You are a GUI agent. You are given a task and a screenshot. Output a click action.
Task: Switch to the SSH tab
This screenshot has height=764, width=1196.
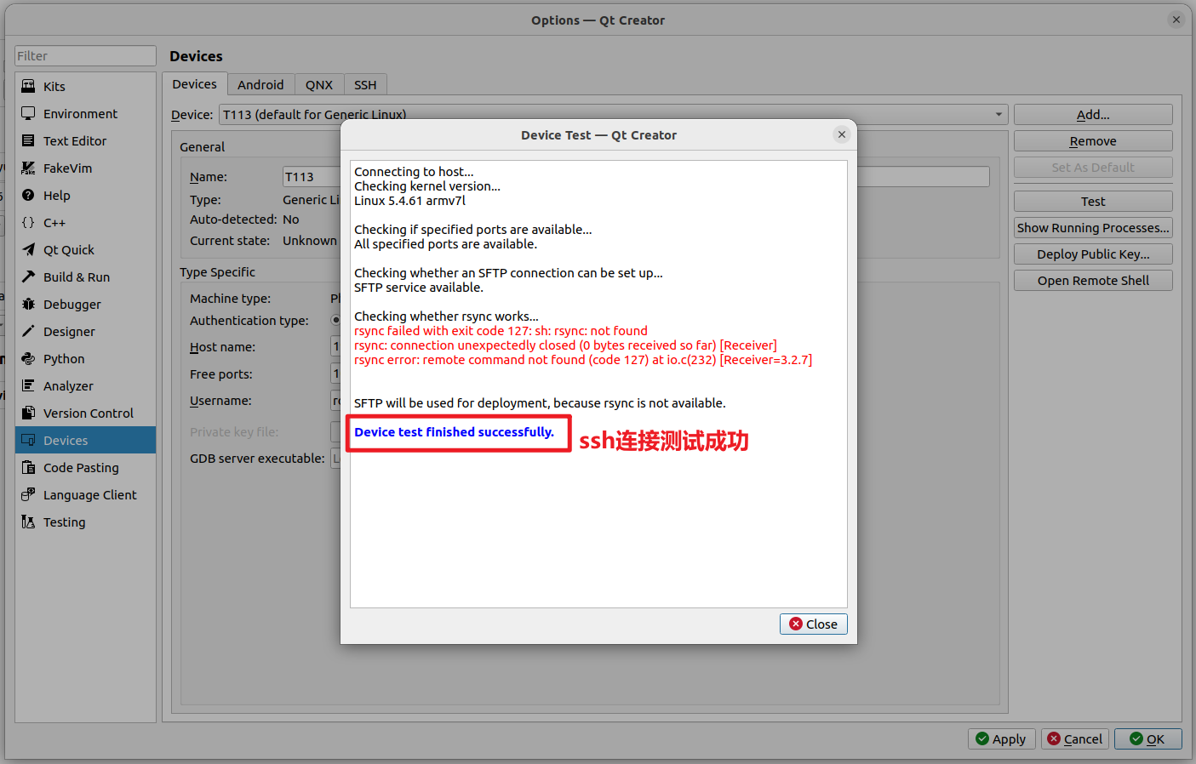[x=365, y=85]
